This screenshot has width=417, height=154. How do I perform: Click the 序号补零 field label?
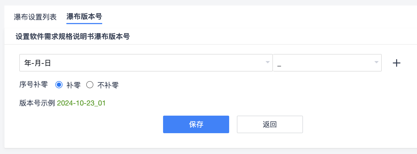[34, 85]
